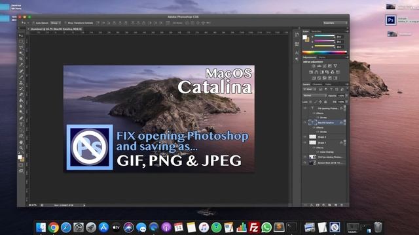Screen dimensions: 419x235
Task: Hide the Screen Shot layer
Action: (x=305, y=163)
